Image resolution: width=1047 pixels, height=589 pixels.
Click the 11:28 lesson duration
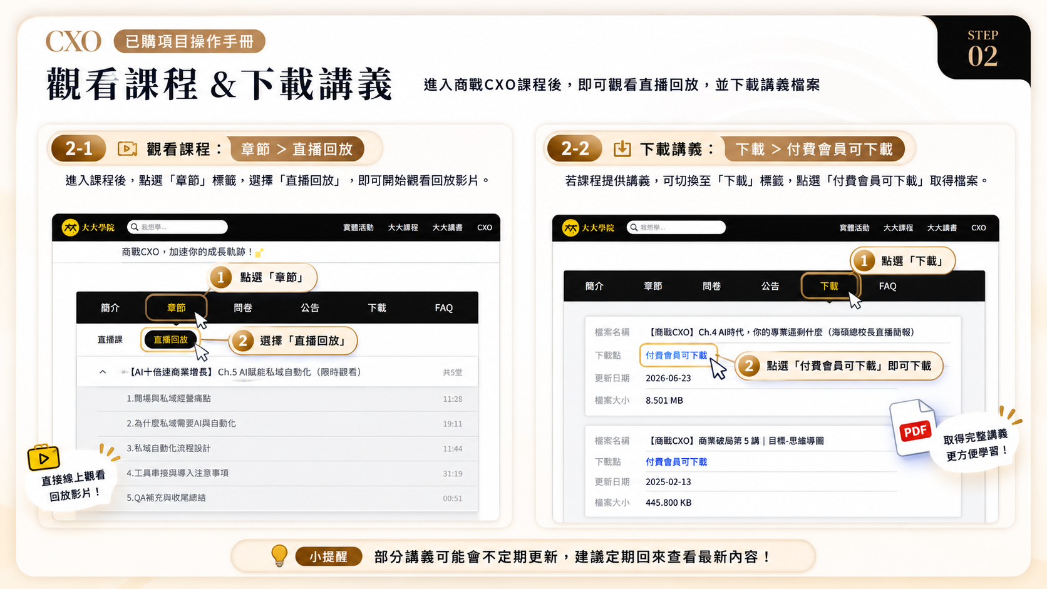point(453,399)
